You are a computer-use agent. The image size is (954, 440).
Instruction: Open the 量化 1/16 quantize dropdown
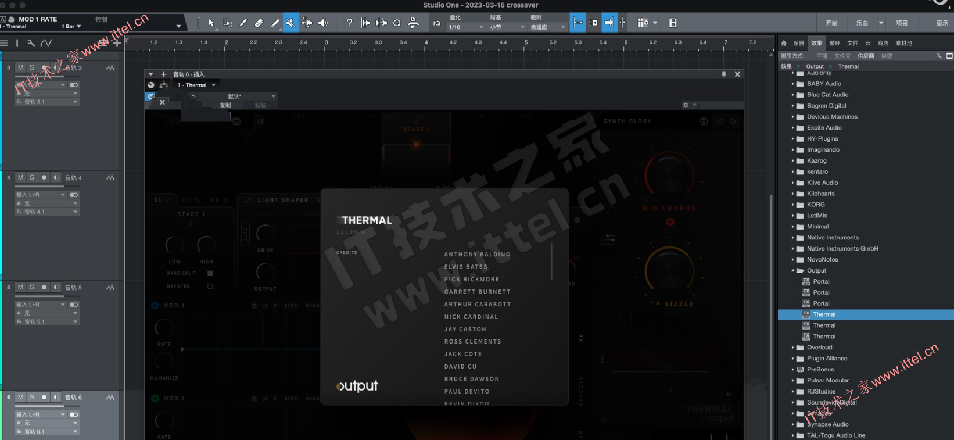coord(466,27)
